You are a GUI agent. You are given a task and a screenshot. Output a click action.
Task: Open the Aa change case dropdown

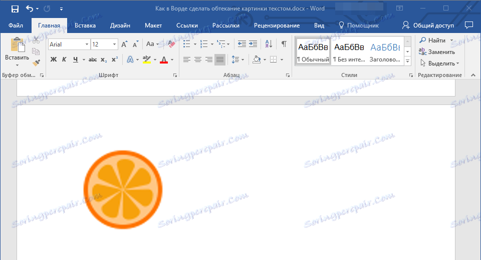pyautogui.click(x=152, y=44)
